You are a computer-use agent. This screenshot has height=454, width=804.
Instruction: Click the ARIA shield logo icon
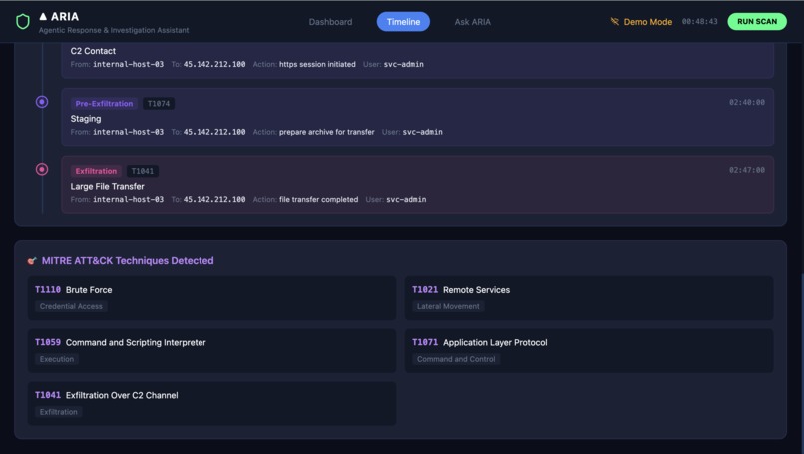[23, 22]
